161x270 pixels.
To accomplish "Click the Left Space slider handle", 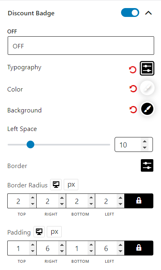I will coord(31,145).
